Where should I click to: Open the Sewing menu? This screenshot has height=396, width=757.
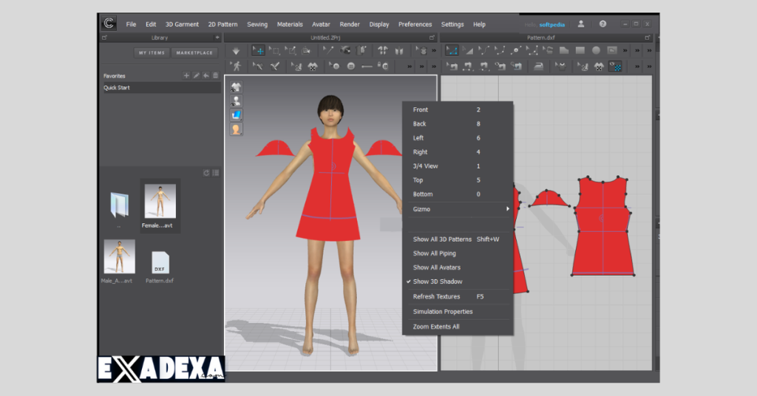(257, 24)
